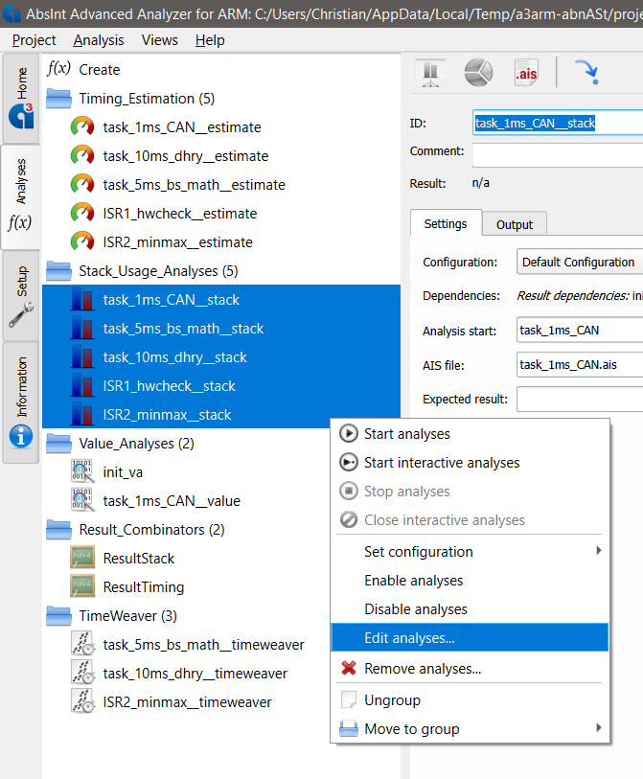Click bar-chart icon of task_10ms_dhry__stack
The image size is (643, 779).
click(x=82, y=357)
